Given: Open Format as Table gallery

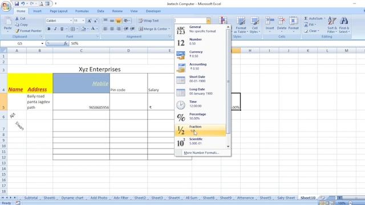Looking at the screenshot, I should (x=241, y=25).
